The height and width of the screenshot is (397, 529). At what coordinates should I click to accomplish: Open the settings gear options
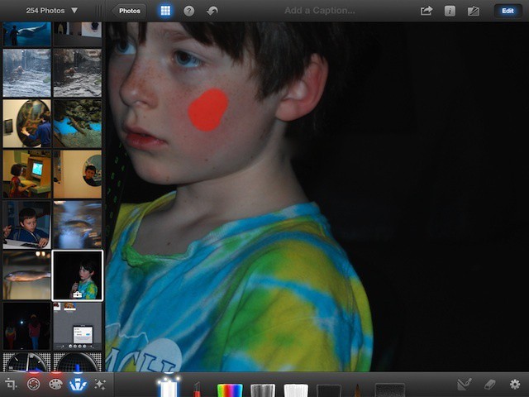[515, 385]
